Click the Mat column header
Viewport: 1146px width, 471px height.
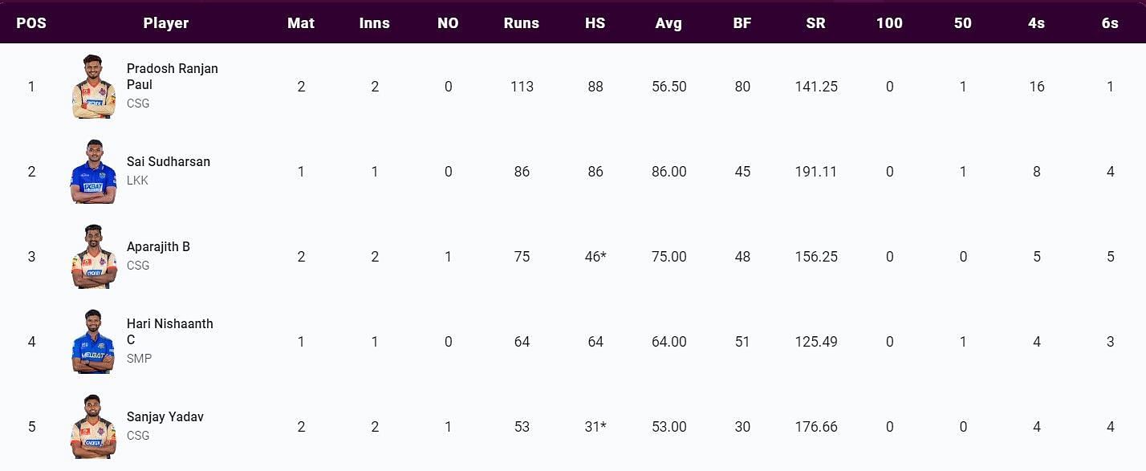pos(301,23)
